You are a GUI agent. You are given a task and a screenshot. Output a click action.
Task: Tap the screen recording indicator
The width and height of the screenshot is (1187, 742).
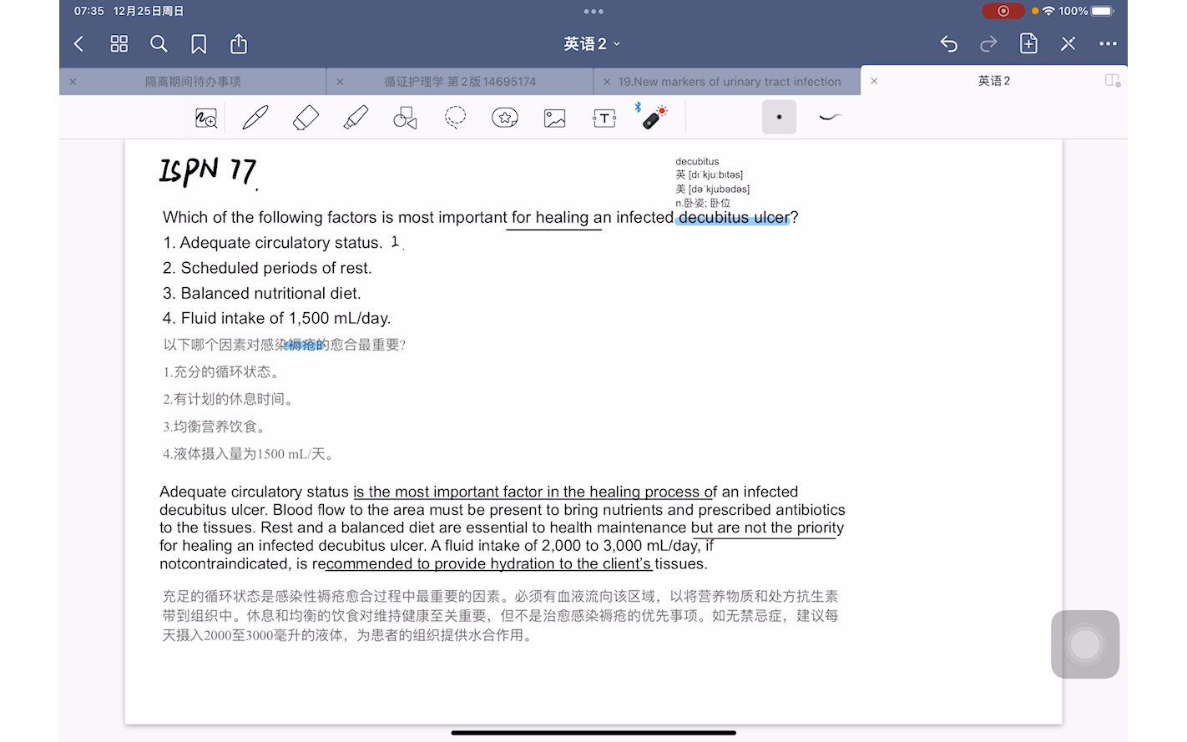click(1003, 11)
